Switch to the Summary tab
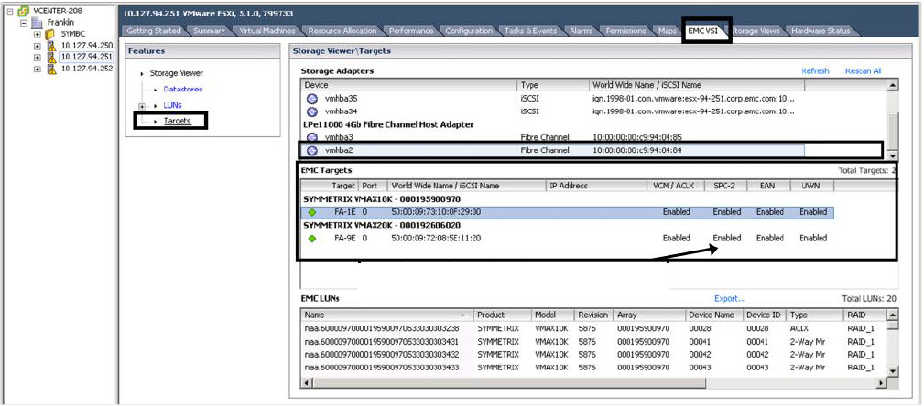924x406 pixels. (209, 30)
